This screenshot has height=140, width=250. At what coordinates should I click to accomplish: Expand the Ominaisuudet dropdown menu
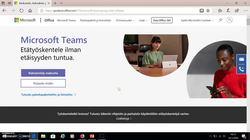tap(125, 20)
